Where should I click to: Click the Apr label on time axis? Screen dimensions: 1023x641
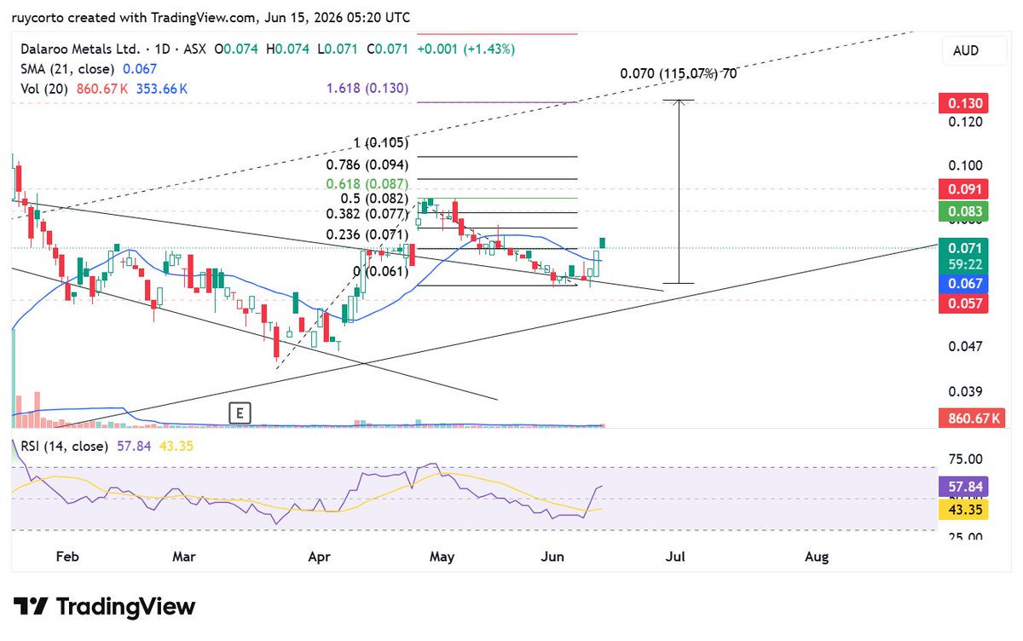(x=319, y=557)
